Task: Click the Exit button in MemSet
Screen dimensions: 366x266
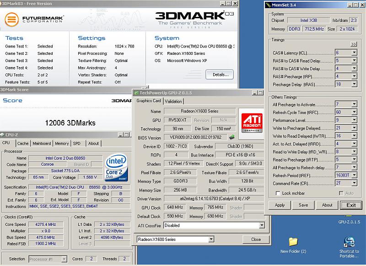Action: [351, 205]
